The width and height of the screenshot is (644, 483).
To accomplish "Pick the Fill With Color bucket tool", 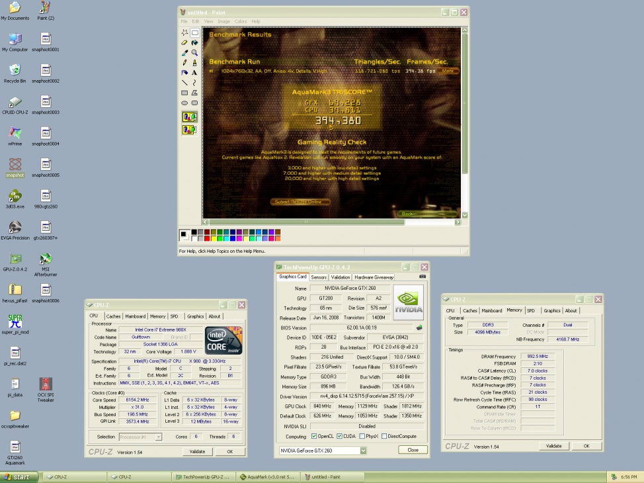I will coord(194,42).
